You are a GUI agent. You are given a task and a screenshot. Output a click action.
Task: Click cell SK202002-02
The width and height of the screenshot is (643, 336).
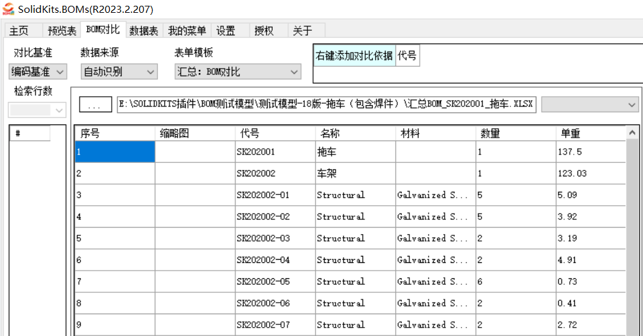click(275, 216)
